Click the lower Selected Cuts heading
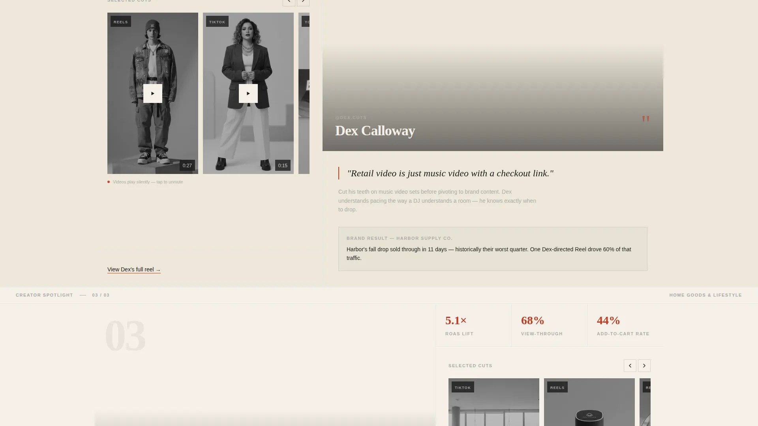Image resolution: width=758 pixels, height=426 pixels. pos(470,366)
